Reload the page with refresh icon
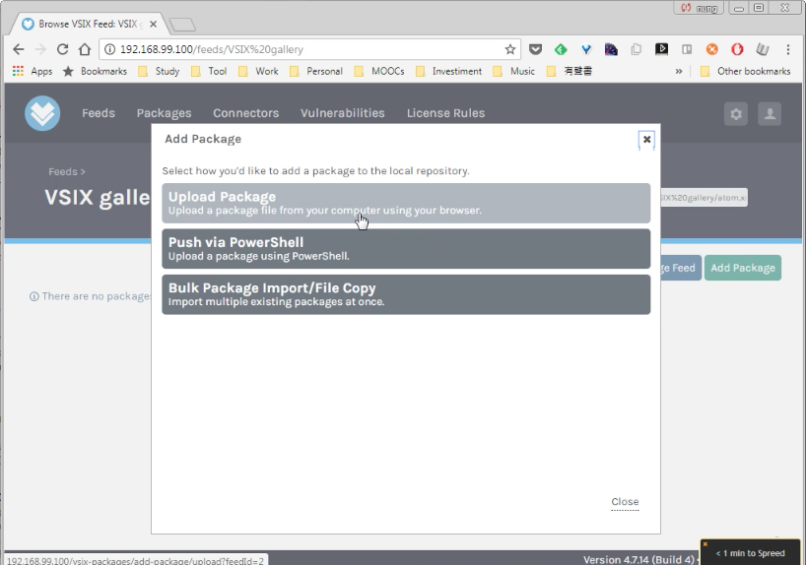This screenshot has height=565, width=806. pos(62,49)
